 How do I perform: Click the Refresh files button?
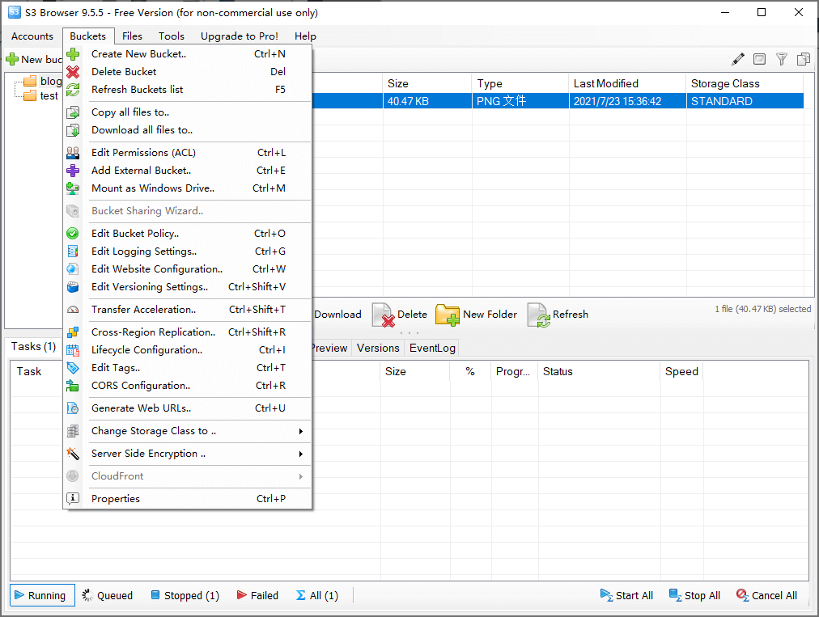click(558, 315)
